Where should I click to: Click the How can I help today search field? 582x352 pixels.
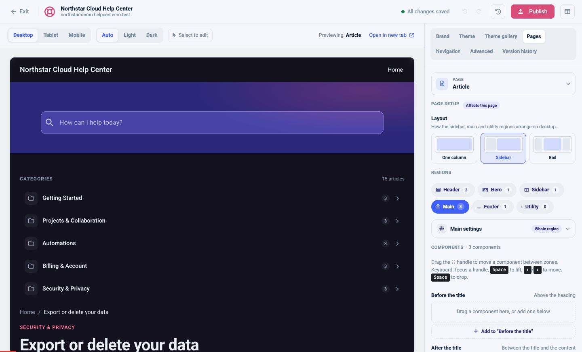pyautogui.click(x=212, y=123)
